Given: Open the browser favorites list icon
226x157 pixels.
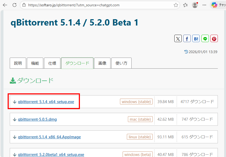Looking at the screenshot, I should tap(185, 5).
